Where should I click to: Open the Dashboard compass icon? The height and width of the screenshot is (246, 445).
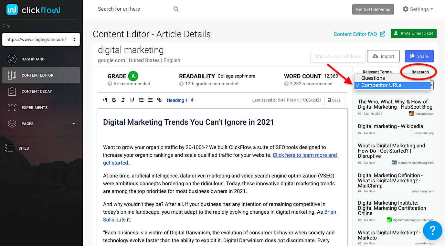coord(12,59)
